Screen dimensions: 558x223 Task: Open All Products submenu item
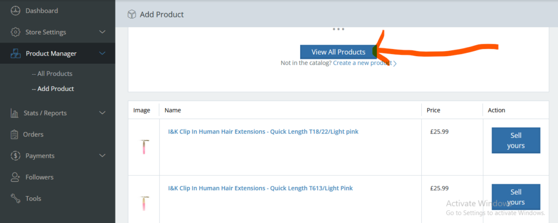pyautogui.click(x=54, y=74)
